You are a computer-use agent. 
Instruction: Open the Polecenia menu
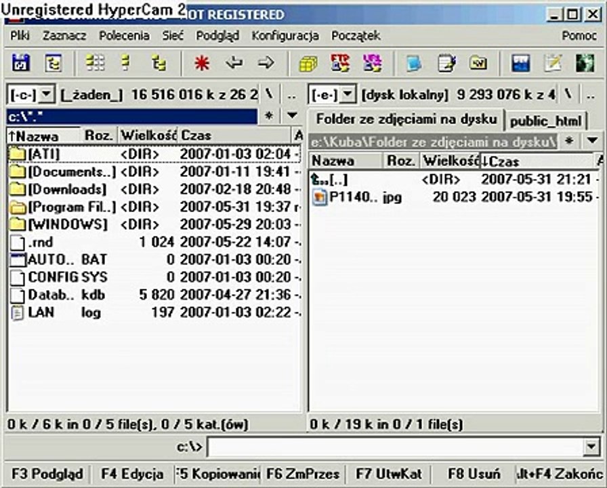124,36
